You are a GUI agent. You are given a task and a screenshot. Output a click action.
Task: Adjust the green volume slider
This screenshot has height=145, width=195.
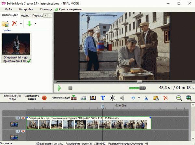pyautogui.click(x=137, y=88)
